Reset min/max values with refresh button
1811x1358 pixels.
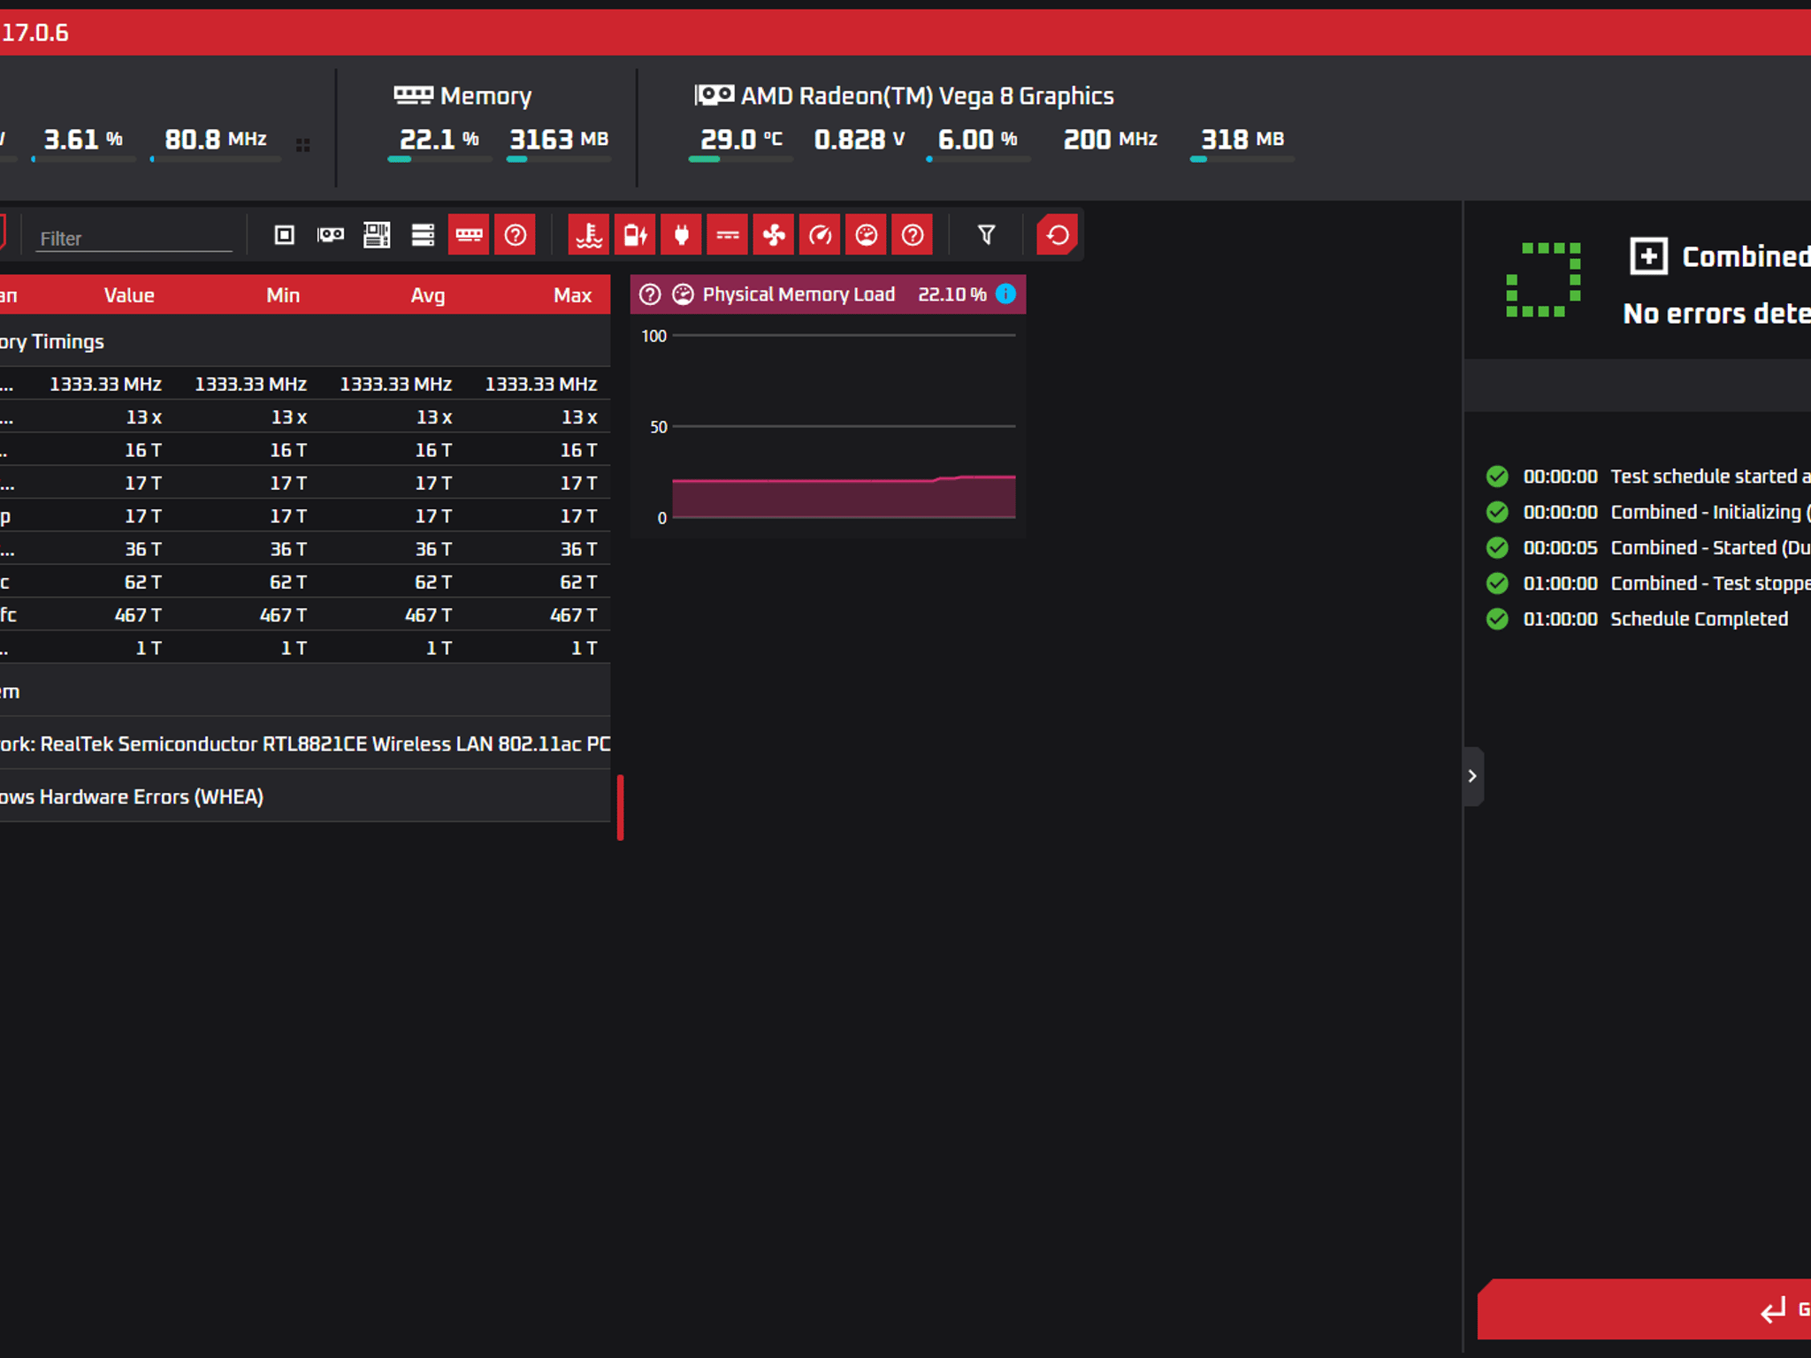click(x=1058, y=235)
